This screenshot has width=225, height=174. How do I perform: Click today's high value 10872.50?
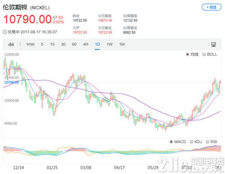[105, 20]
